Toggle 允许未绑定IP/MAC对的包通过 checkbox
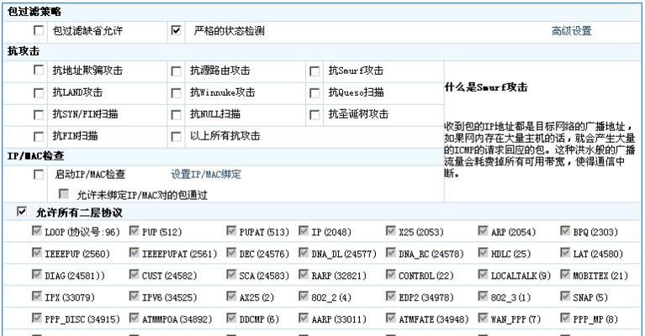 pos(64,194)
